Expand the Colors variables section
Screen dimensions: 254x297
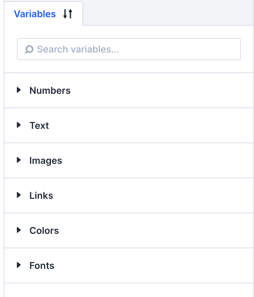(44, 230)
